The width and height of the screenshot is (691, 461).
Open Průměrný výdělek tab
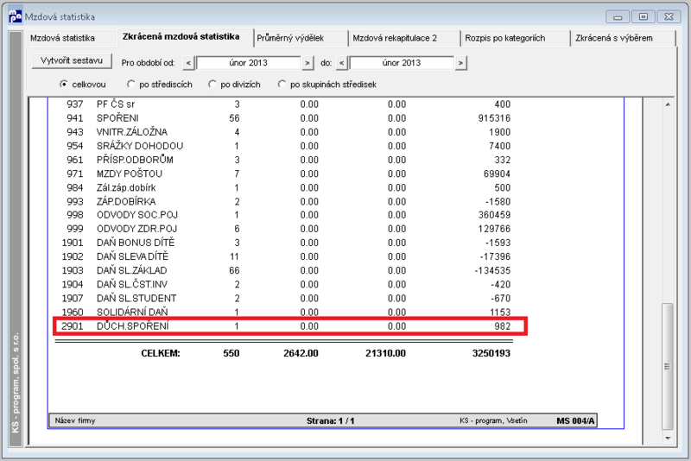290,38
